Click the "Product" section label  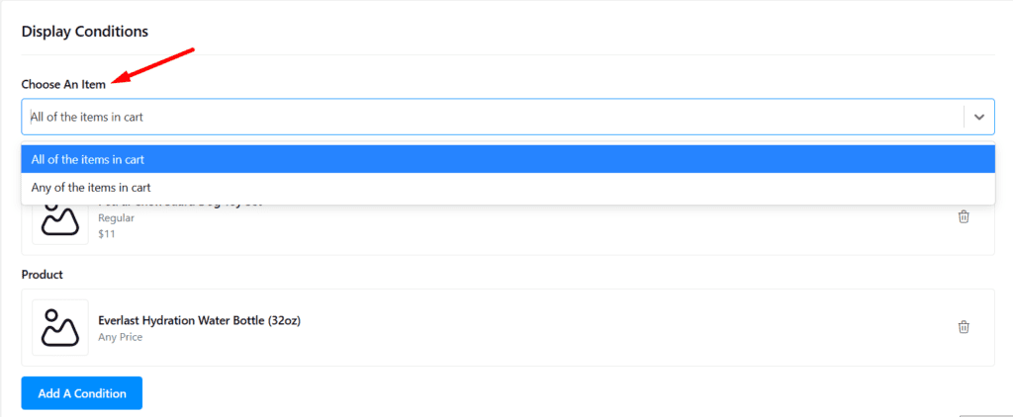pyautogui.click(x=43, y=274)
